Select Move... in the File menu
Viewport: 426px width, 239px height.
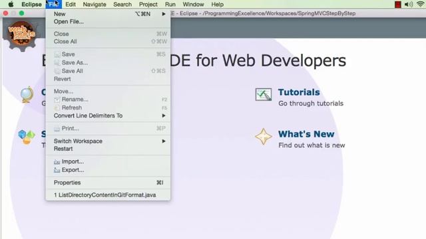pyautogui.click(x=108, y=92)
